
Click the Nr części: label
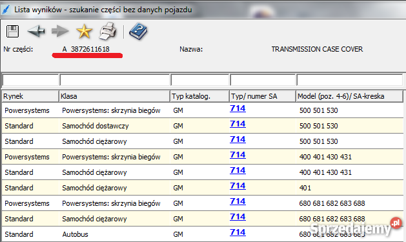pyautogui.click(x=18, y=49)
